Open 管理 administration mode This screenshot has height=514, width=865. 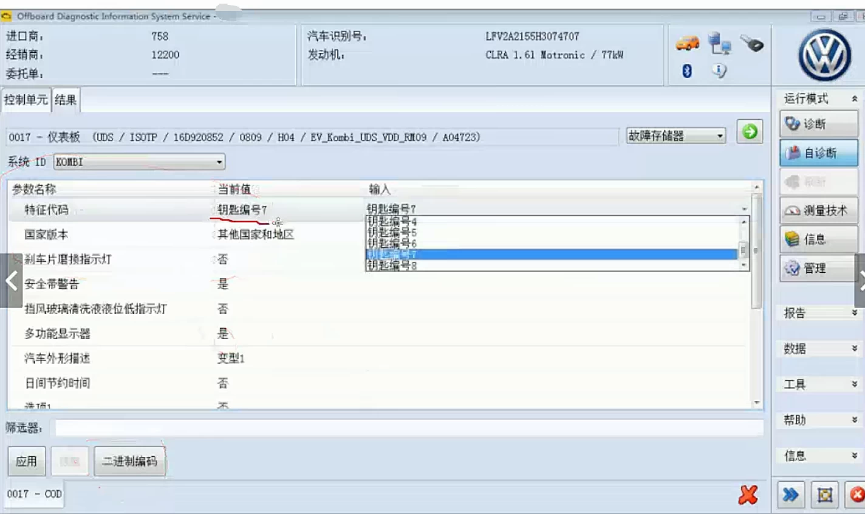coord(819,268)
